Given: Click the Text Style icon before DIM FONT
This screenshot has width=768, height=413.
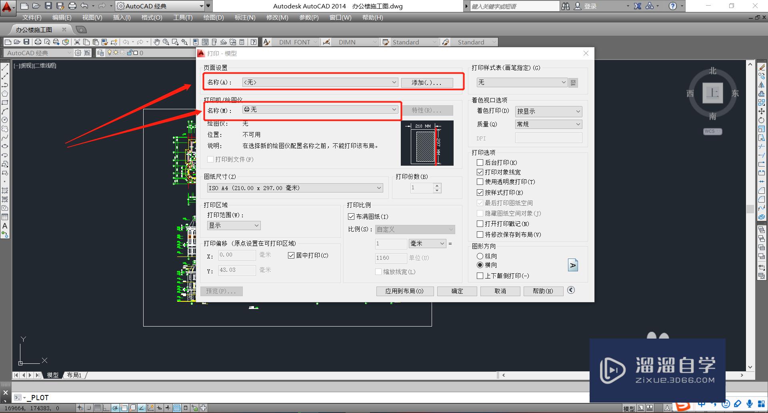Looking at the screenshot, I should pyautogui.click(x=267, y=42).
